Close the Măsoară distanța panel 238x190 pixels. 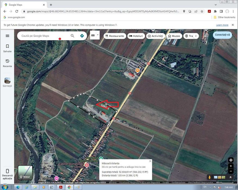click(150, 161)
